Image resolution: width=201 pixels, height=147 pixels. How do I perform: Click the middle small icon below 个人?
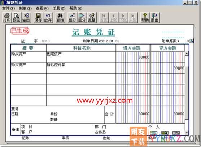coord(165,133)
